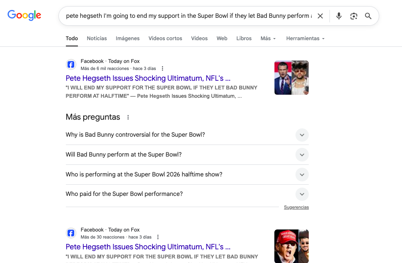The width and height of the screenshot is (402, 263).
Task: Expand the Super Bowl 2026 halftime question
Action: click(302, 174)
